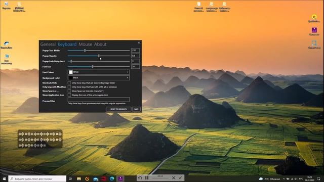Select the third desktop file at top center
This screenshot has width=324, height=182.
pyautogui.click(x=224, y=7)
